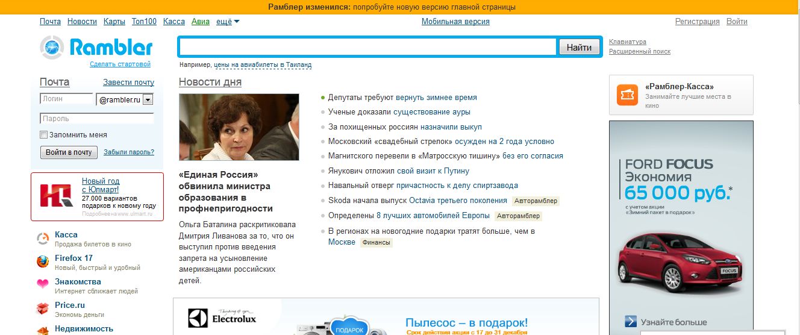Open Карты in the top navigation

point(114,22)
